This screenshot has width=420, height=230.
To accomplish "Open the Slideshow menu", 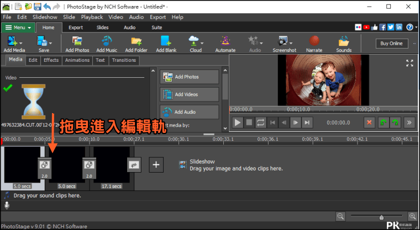I will 45,17.
